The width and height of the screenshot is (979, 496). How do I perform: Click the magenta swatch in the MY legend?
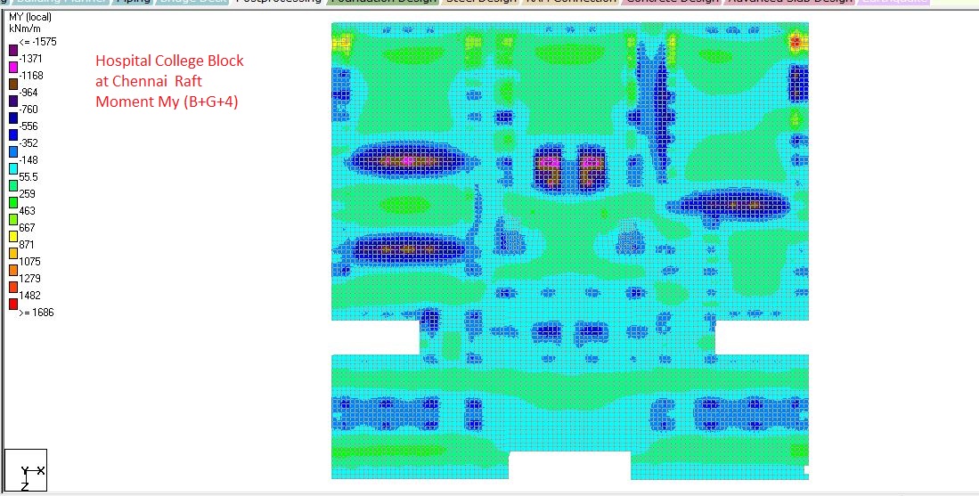[12, 68]
